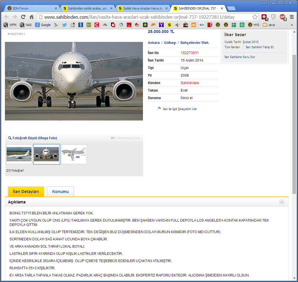Open the red C bookmark icon
Screen dimensions: 298x282
pos(97,25)
